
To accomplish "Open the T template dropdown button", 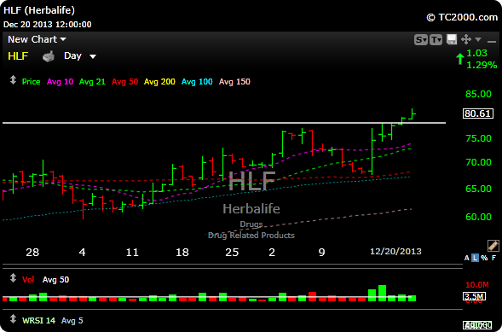I will coord(436,40).
